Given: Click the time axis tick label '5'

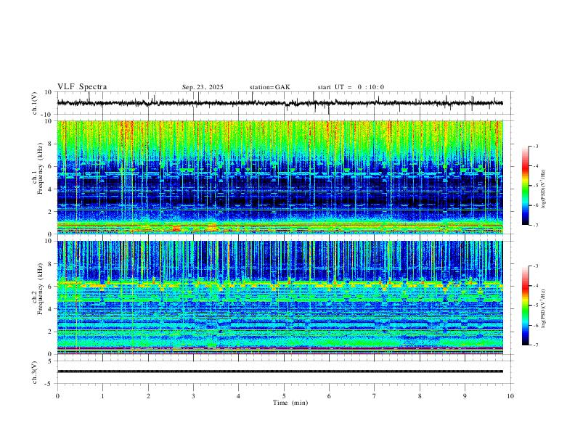Looking at the screenshot, I should [284, 396].
